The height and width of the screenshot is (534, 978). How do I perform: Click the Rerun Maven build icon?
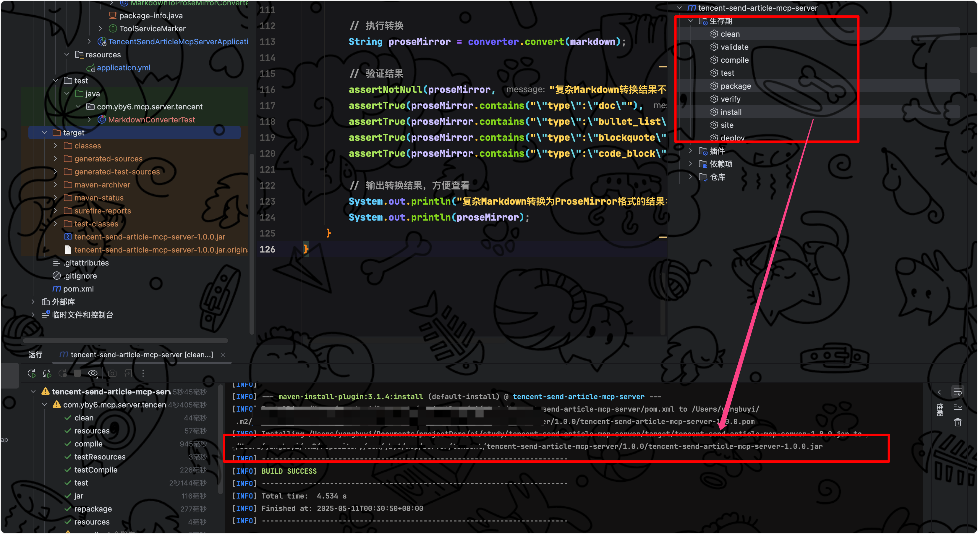pyautogui.click(x=32, y=373)
